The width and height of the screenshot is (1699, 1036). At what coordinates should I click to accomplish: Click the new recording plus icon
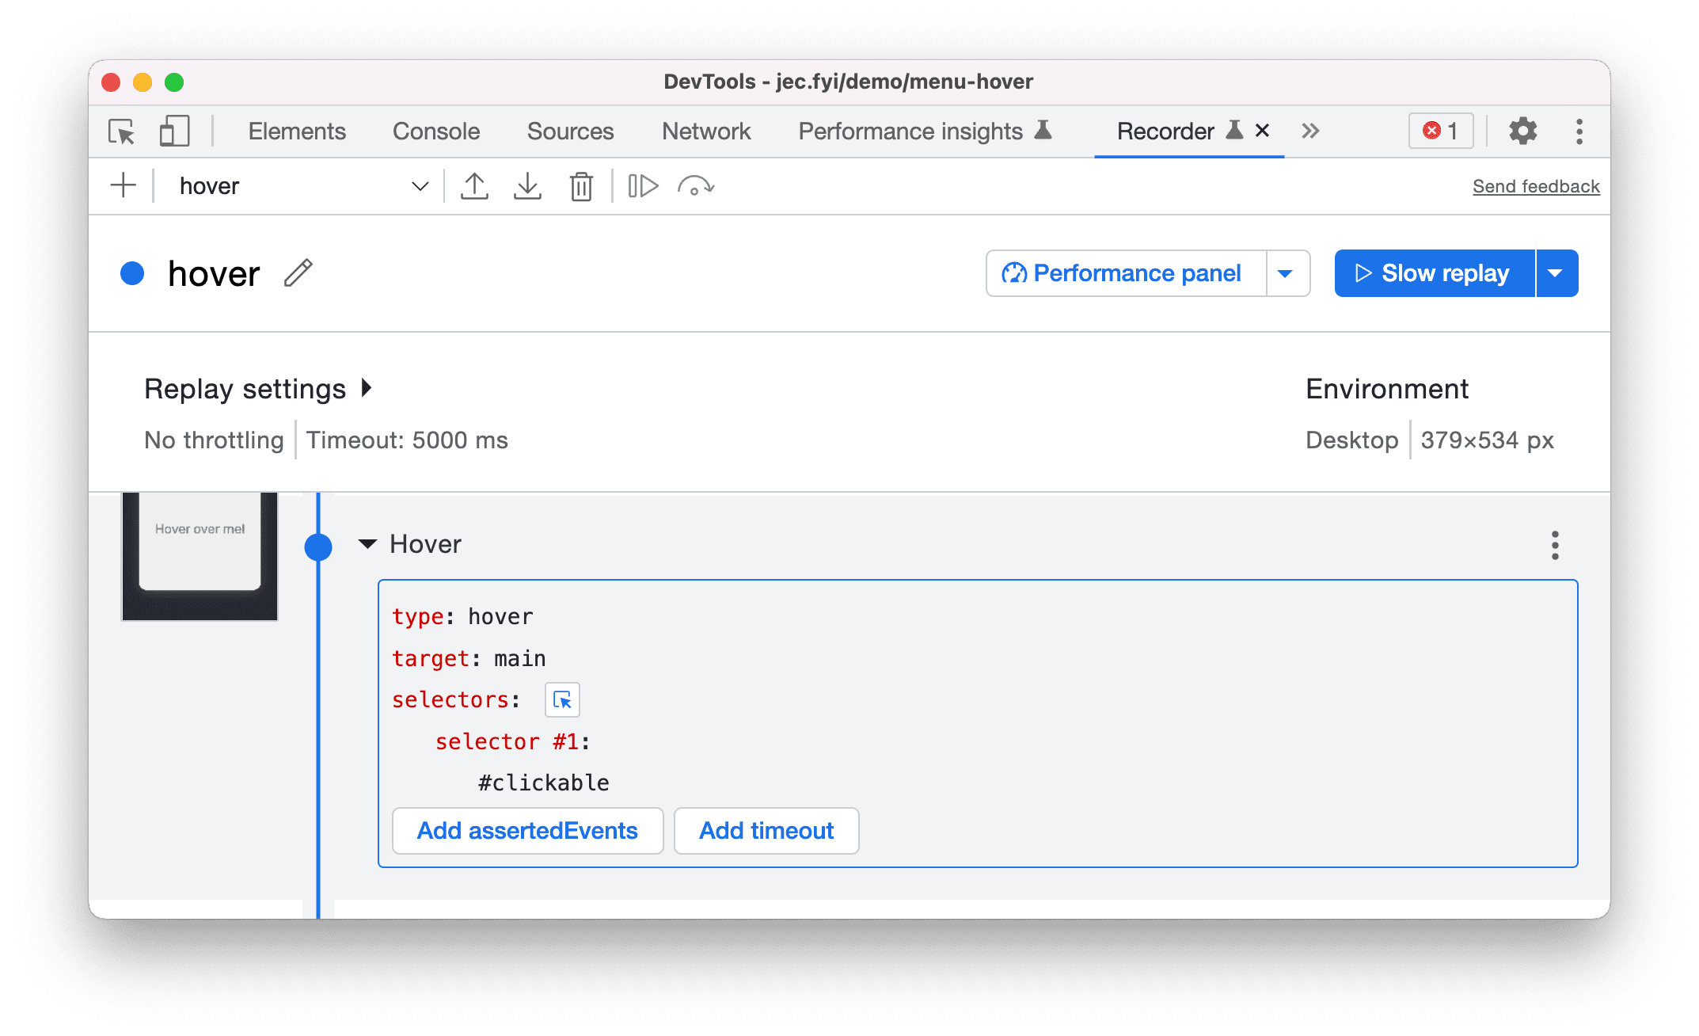point(123,185)
